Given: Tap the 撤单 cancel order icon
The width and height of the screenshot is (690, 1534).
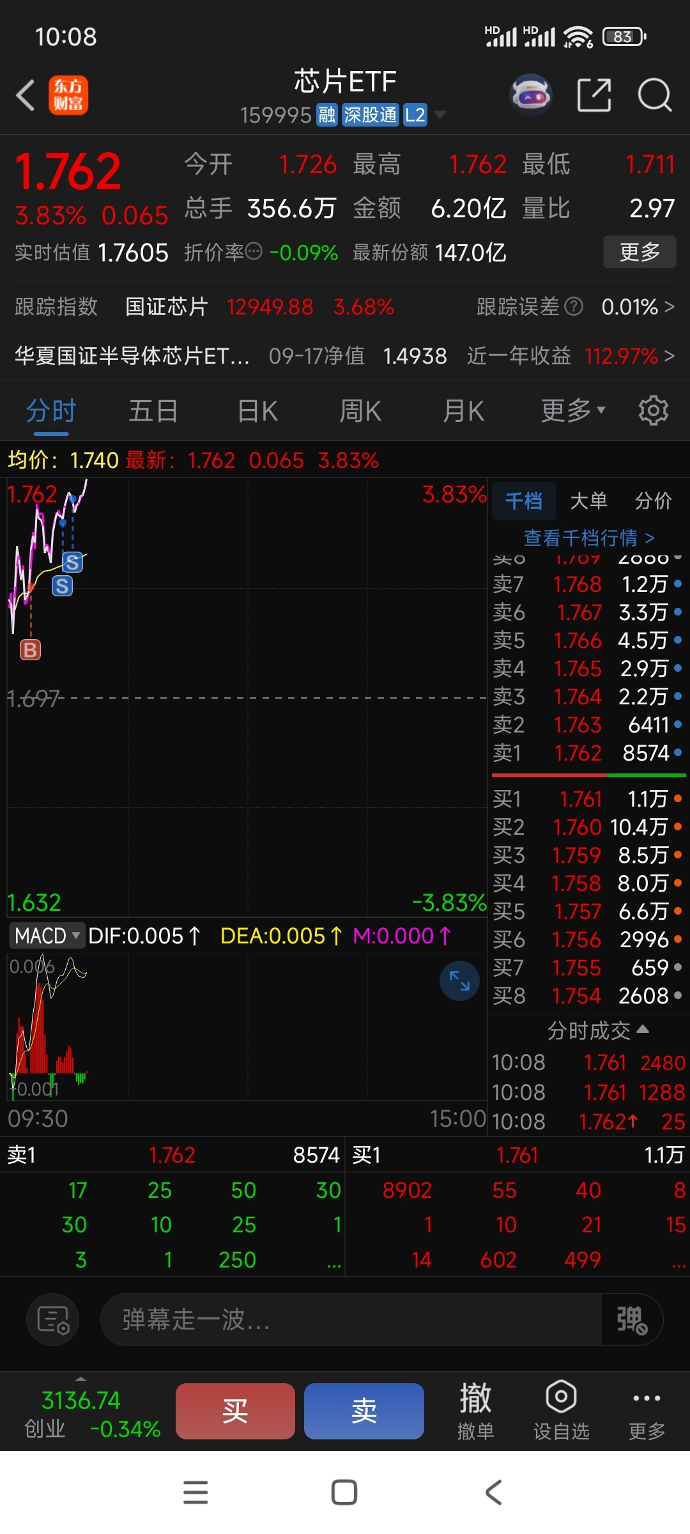Looking at the screenshot, I should tap(476, 1411).
